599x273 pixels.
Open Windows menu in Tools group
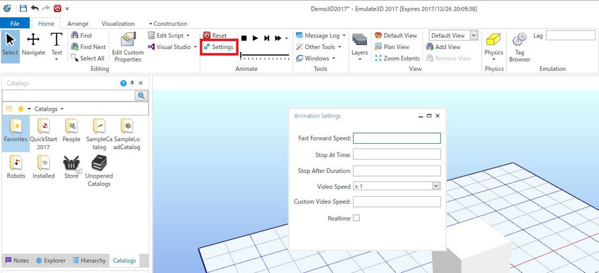[316, 58]
